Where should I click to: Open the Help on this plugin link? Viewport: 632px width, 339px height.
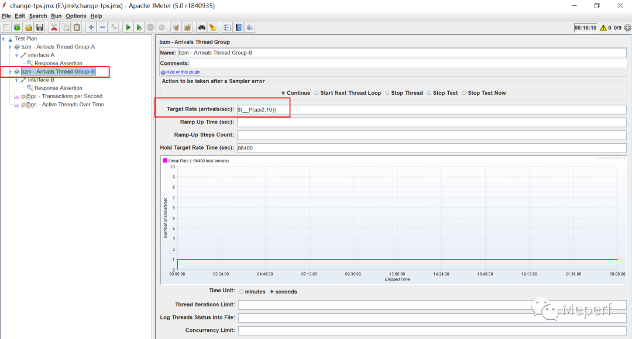pos(183,72)
